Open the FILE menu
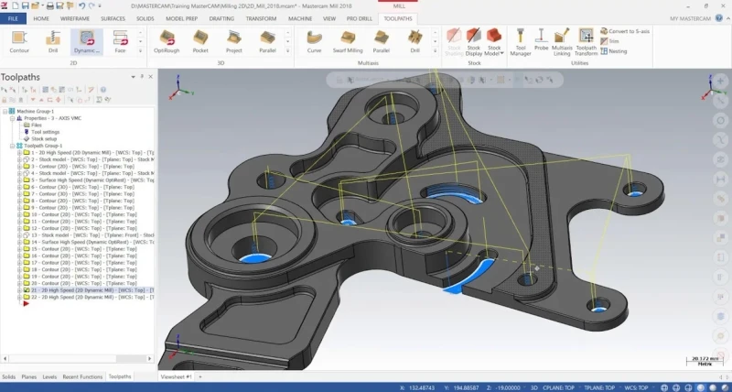Screen dimensions: 732x392 [x=13, y=18]
